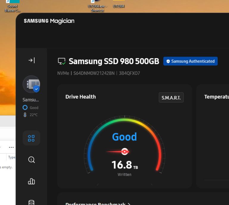Viewport: 229px width, 205px height.
Task: Click the blue Good status ring icon
Action: coord(25,108)
